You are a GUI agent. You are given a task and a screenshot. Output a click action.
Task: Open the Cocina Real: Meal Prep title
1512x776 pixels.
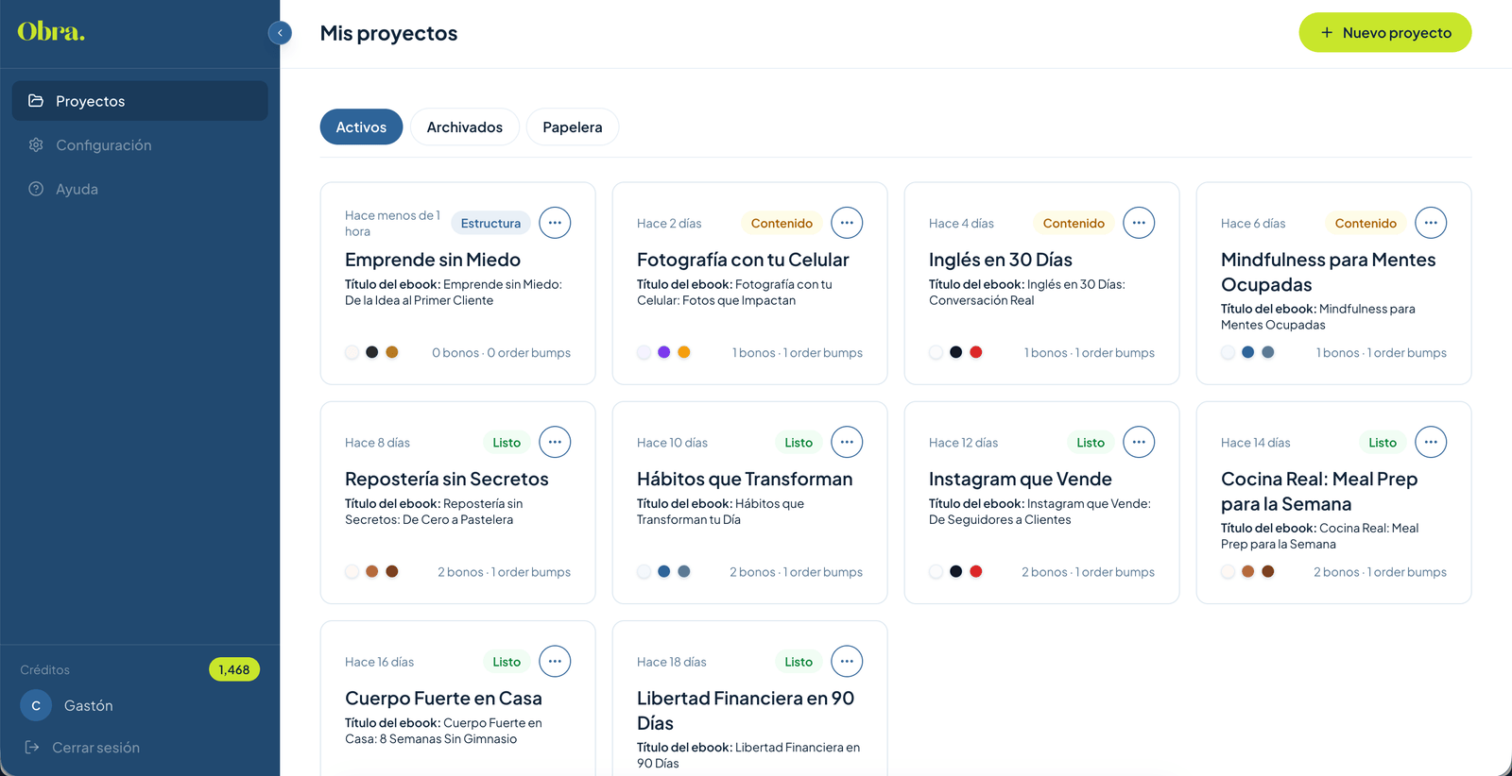(x=1319, y=491)
